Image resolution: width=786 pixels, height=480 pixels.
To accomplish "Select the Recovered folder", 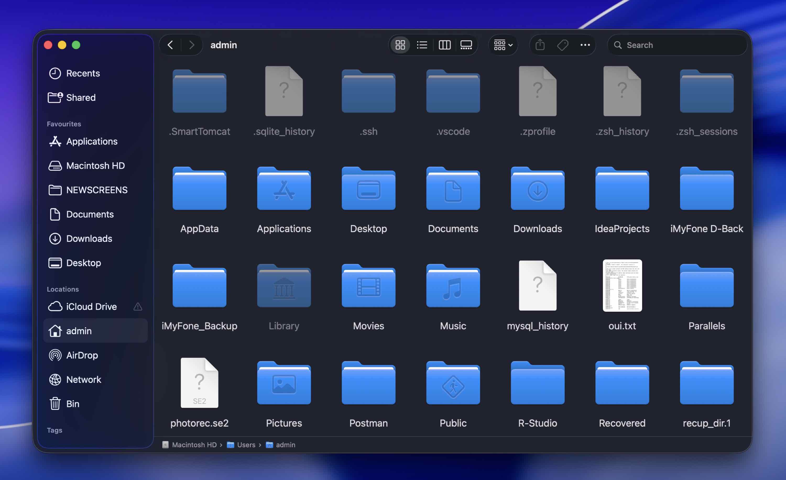I will coord(622,383).
